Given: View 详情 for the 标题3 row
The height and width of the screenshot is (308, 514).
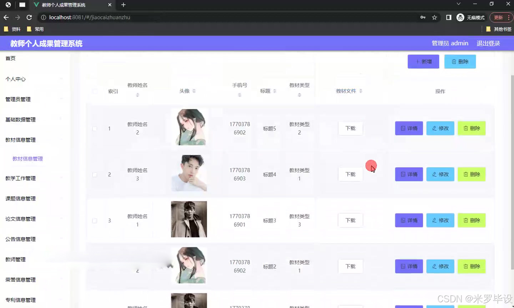Looking at the screenshot, I should [409, 220].
